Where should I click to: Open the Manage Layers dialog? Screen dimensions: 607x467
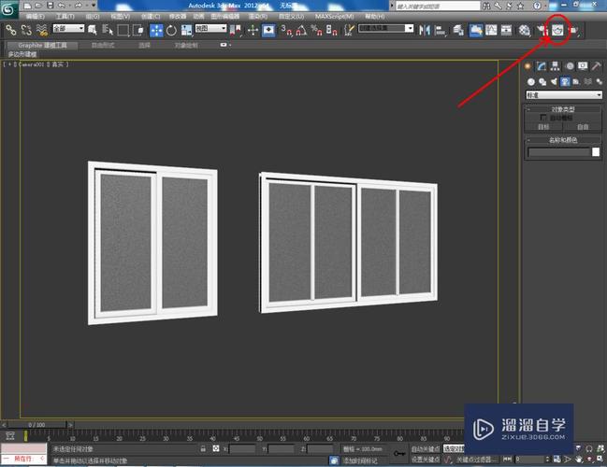(x=458, y=30)
